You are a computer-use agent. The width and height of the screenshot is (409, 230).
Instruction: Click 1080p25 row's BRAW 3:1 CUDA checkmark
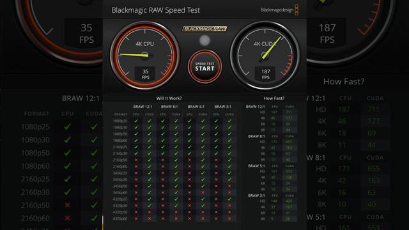coord(229,121)
